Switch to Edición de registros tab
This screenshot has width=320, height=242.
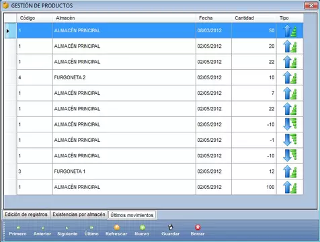[26, 214]
